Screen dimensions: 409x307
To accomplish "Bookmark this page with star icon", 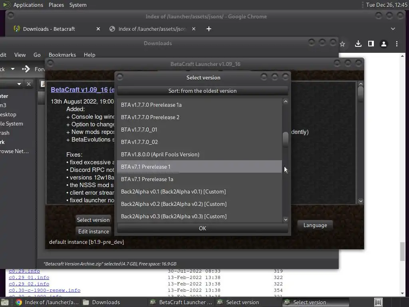I will [342, 44].
